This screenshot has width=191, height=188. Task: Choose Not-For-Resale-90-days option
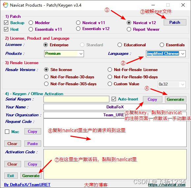pyautogui.click(x=110, y=77)
